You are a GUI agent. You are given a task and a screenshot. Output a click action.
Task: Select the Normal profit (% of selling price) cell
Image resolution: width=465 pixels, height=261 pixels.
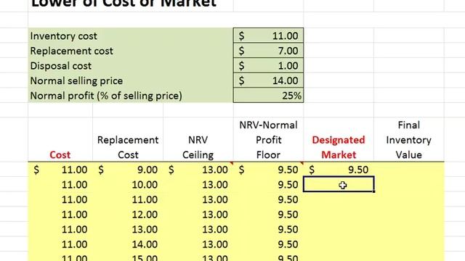pyautogui.click(x=131, y=96)
